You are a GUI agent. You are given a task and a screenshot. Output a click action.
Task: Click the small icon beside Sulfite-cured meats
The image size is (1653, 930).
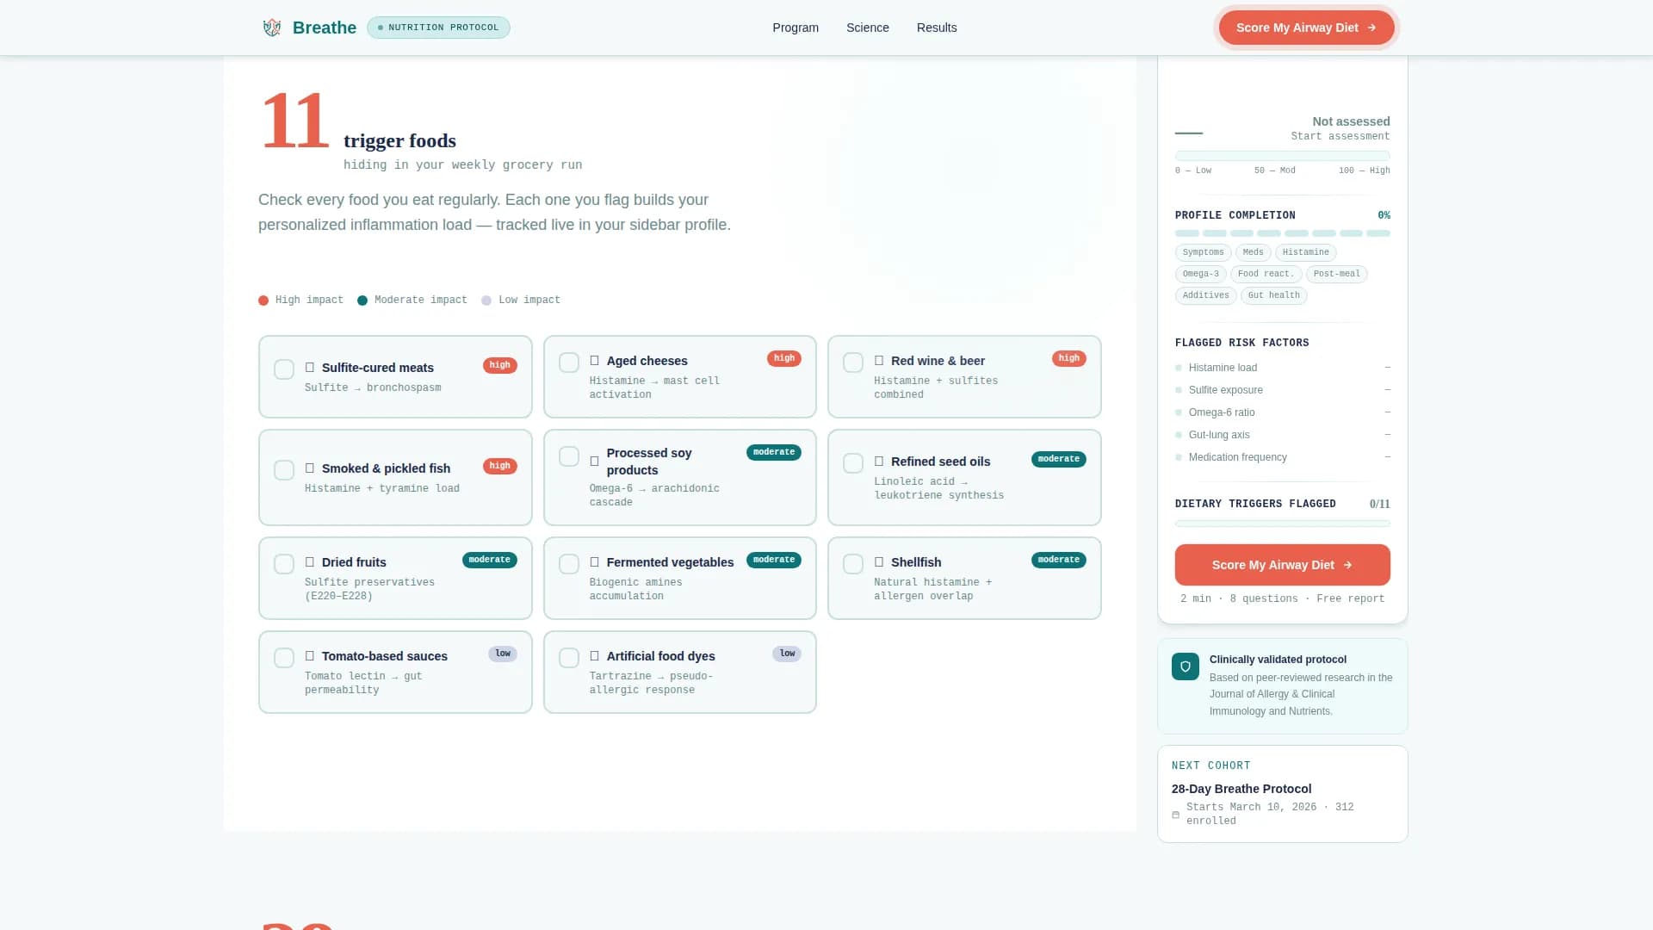coord(310,368)
